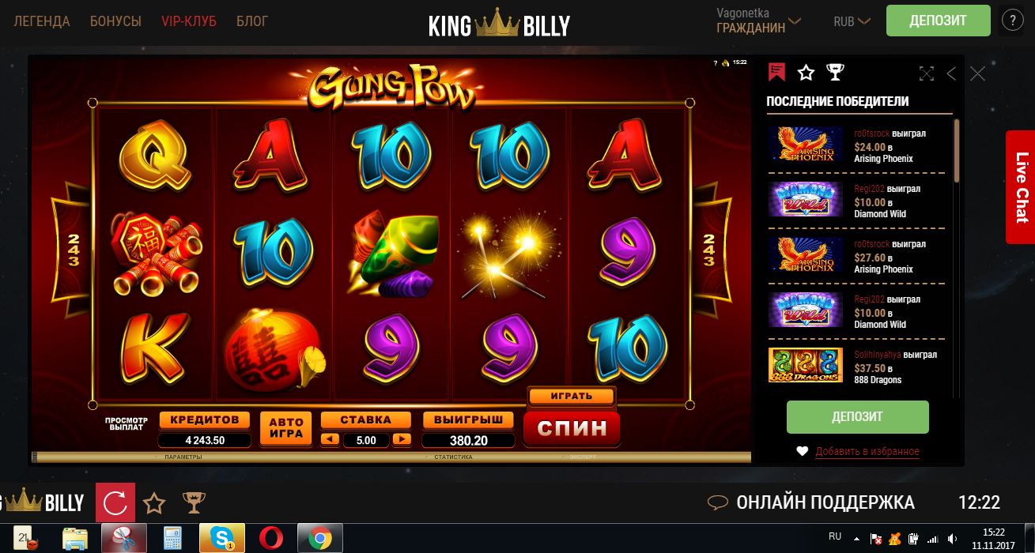Screen dimensions: 1035x553
Task: Decrease the bet with left arrow
Action: (x=331, y=439)
